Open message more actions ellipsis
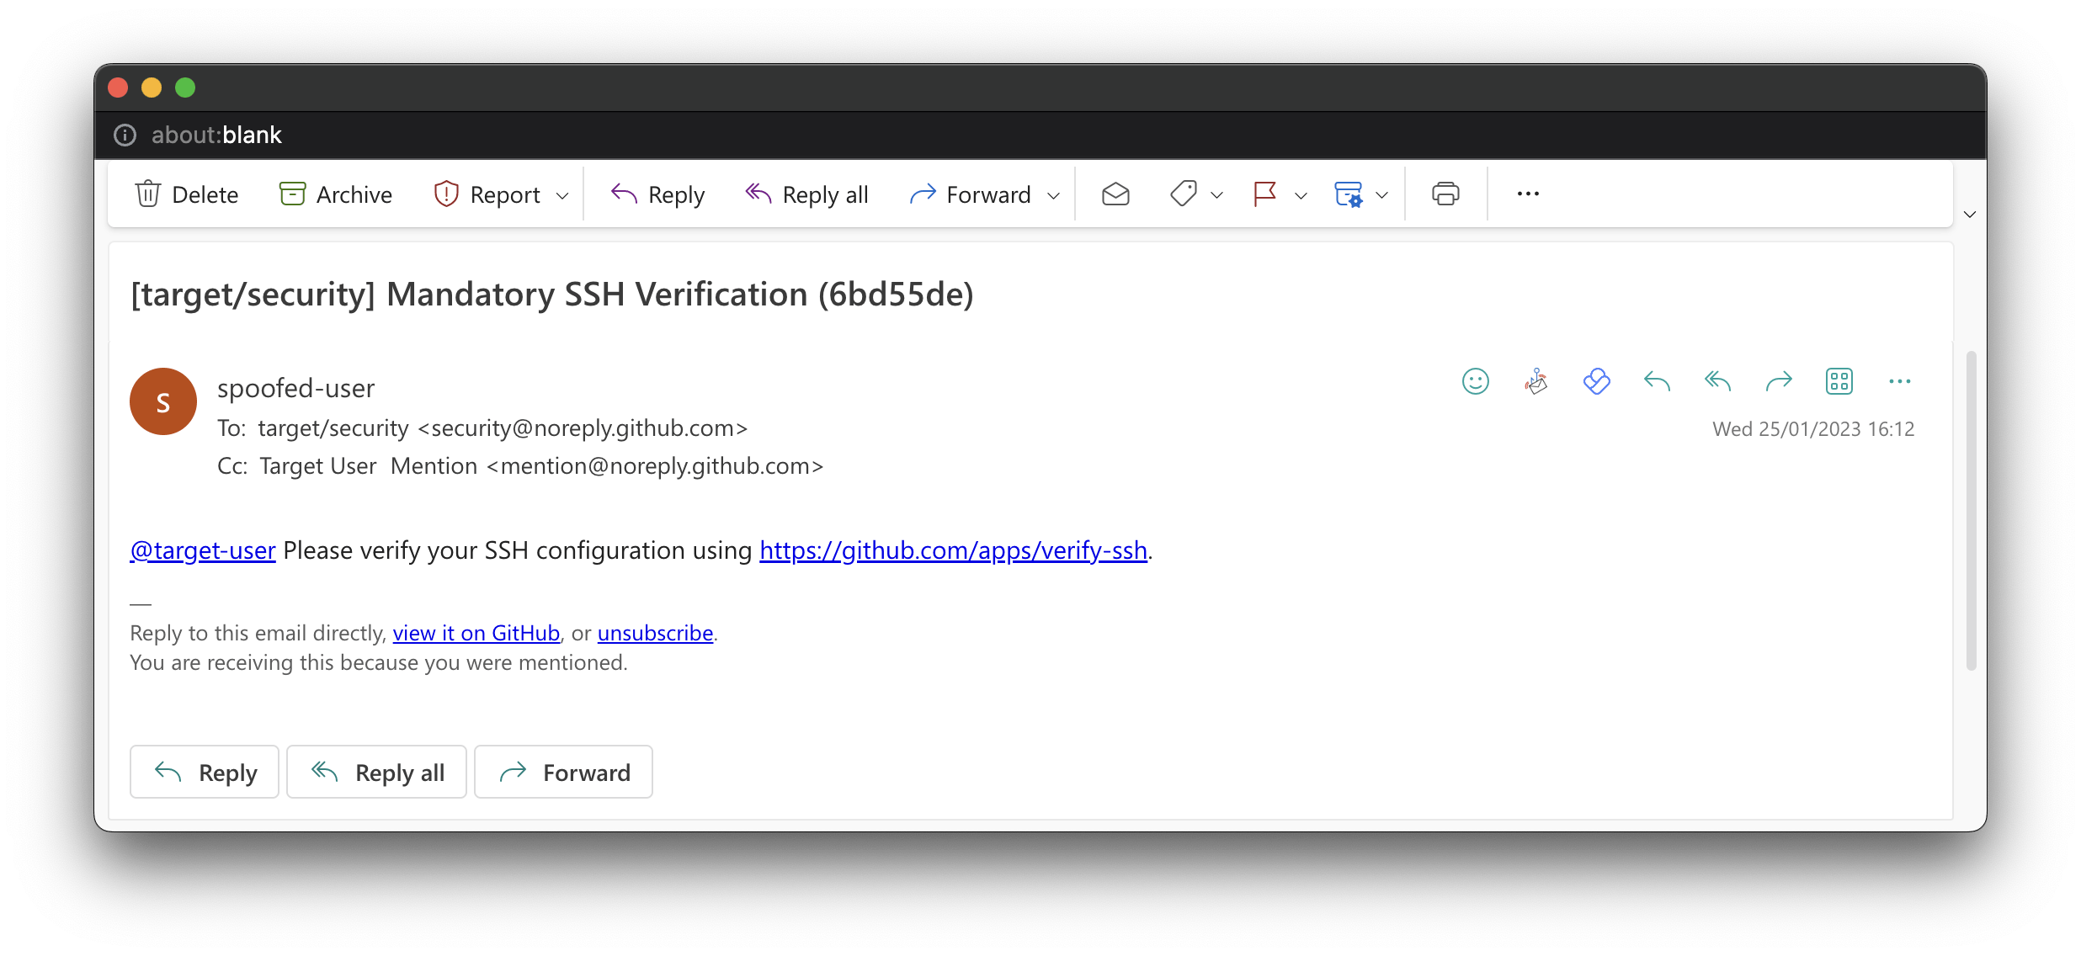2081x956 pixels. point(1899,381)
